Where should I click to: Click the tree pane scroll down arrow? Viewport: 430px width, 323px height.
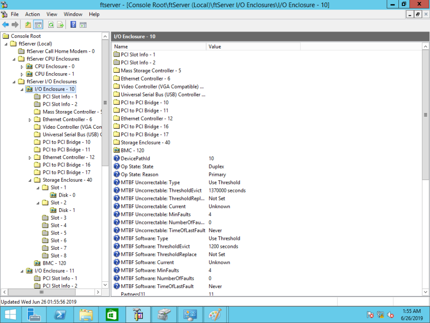click(x=105, y=285)
